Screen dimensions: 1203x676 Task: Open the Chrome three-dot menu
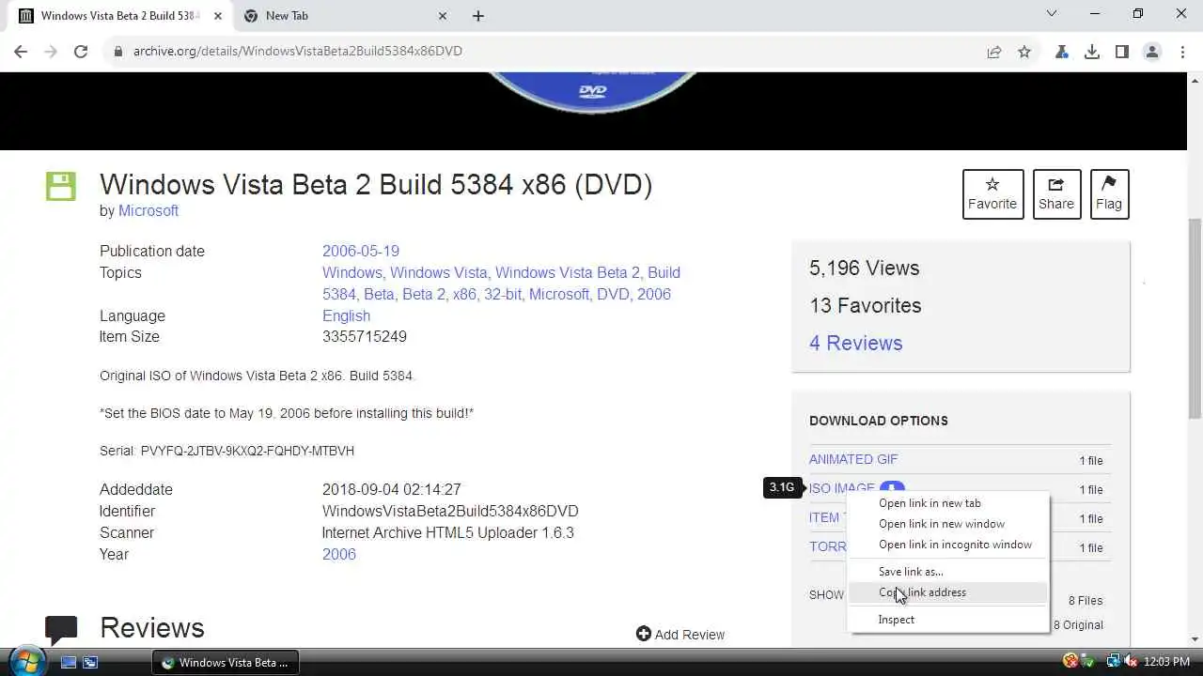pos(1181,52)
